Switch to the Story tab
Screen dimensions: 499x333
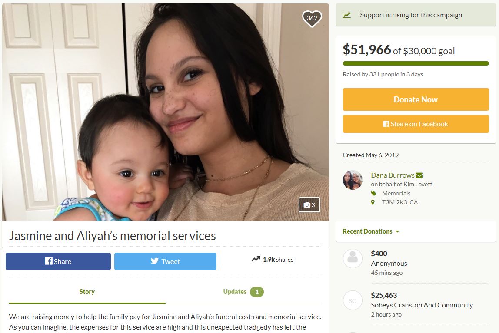(87, 292)
